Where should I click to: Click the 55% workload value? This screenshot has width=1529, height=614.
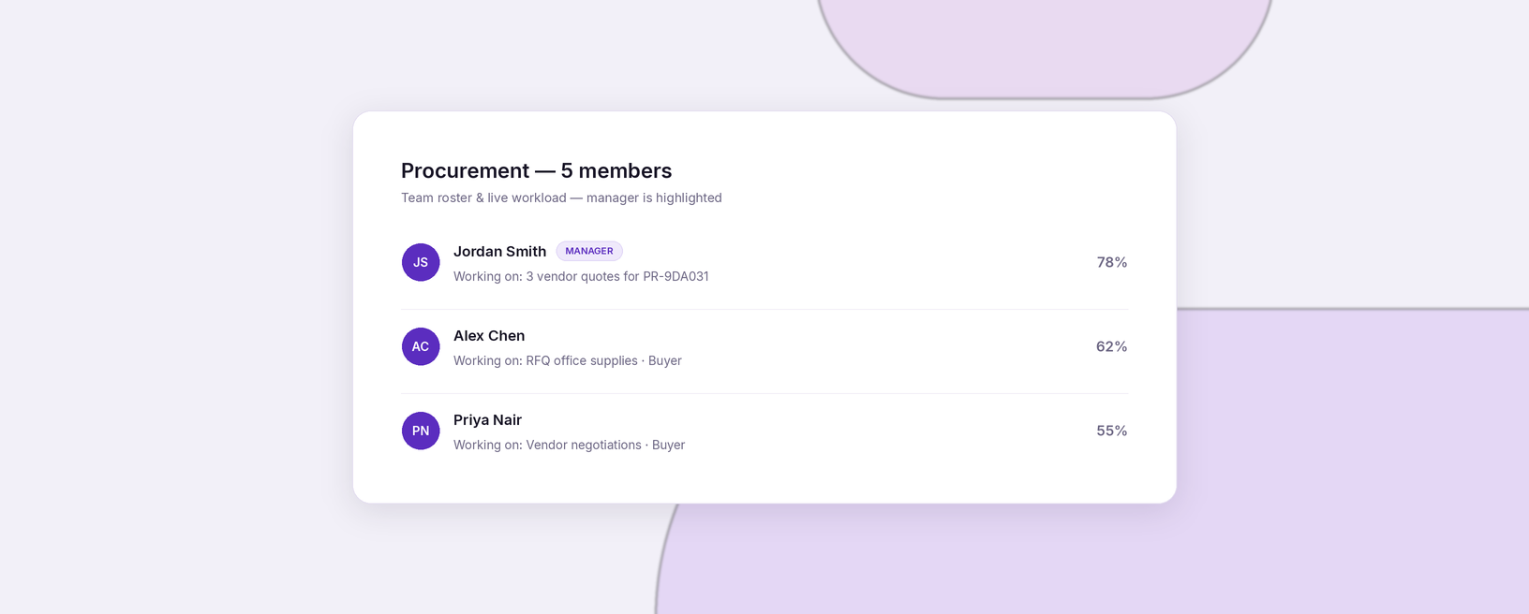coord(1112,431)
